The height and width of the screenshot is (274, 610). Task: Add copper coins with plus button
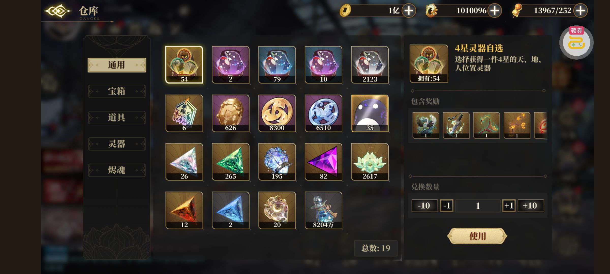coord(409,11)
